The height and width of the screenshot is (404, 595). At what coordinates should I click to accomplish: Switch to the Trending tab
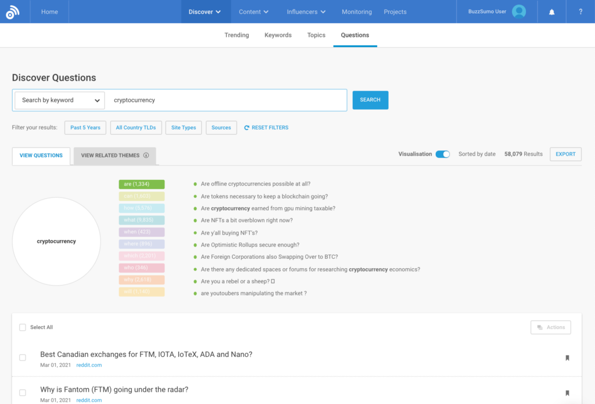point(236,35)
